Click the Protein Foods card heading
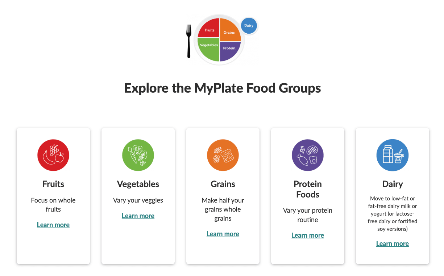The height and width of the screenshot is (276, 444). [x=308, y=189]
